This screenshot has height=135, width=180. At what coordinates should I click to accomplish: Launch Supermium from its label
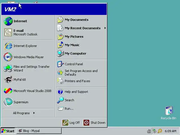[21, 102]
